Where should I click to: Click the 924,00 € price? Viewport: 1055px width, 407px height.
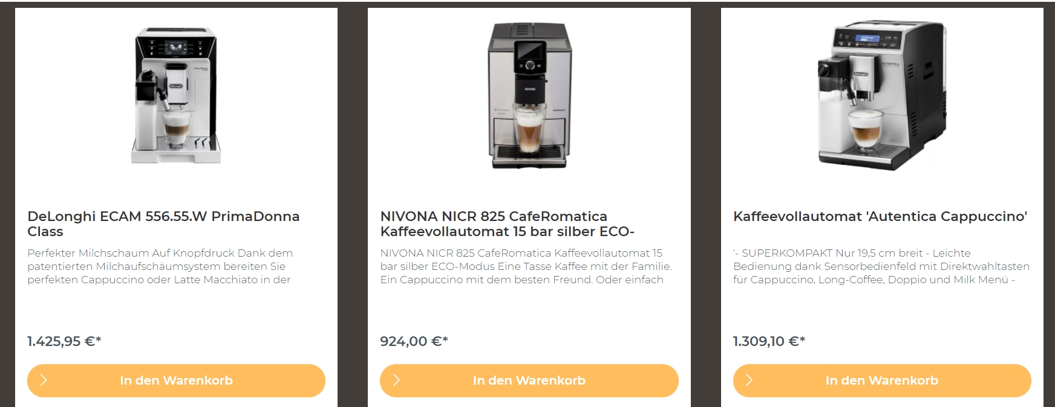(414, 341)
